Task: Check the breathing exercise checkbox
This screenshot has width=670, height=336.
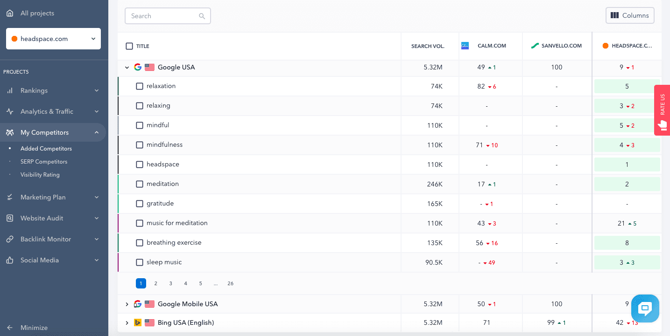Action: click(140, 243)
